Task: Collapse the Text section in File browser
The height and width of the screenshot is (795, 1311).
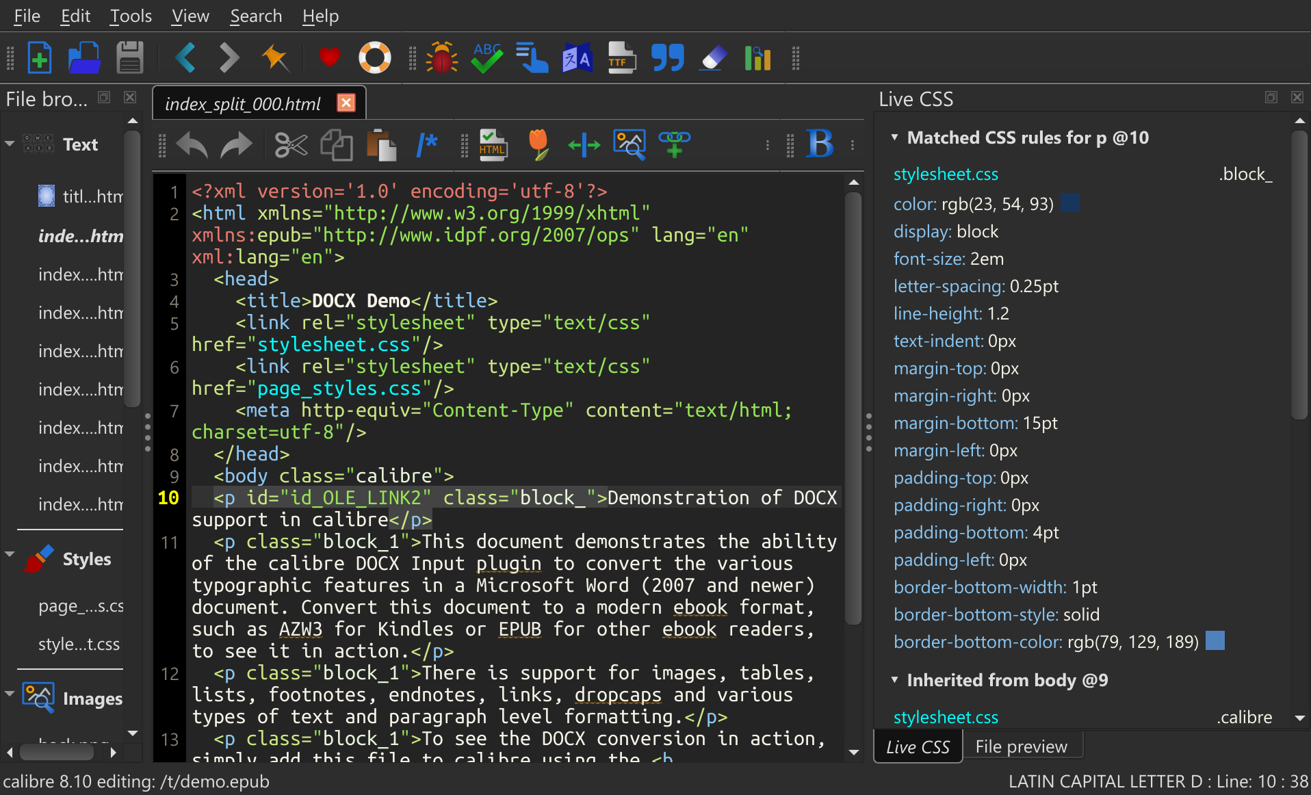Action: 10,144
